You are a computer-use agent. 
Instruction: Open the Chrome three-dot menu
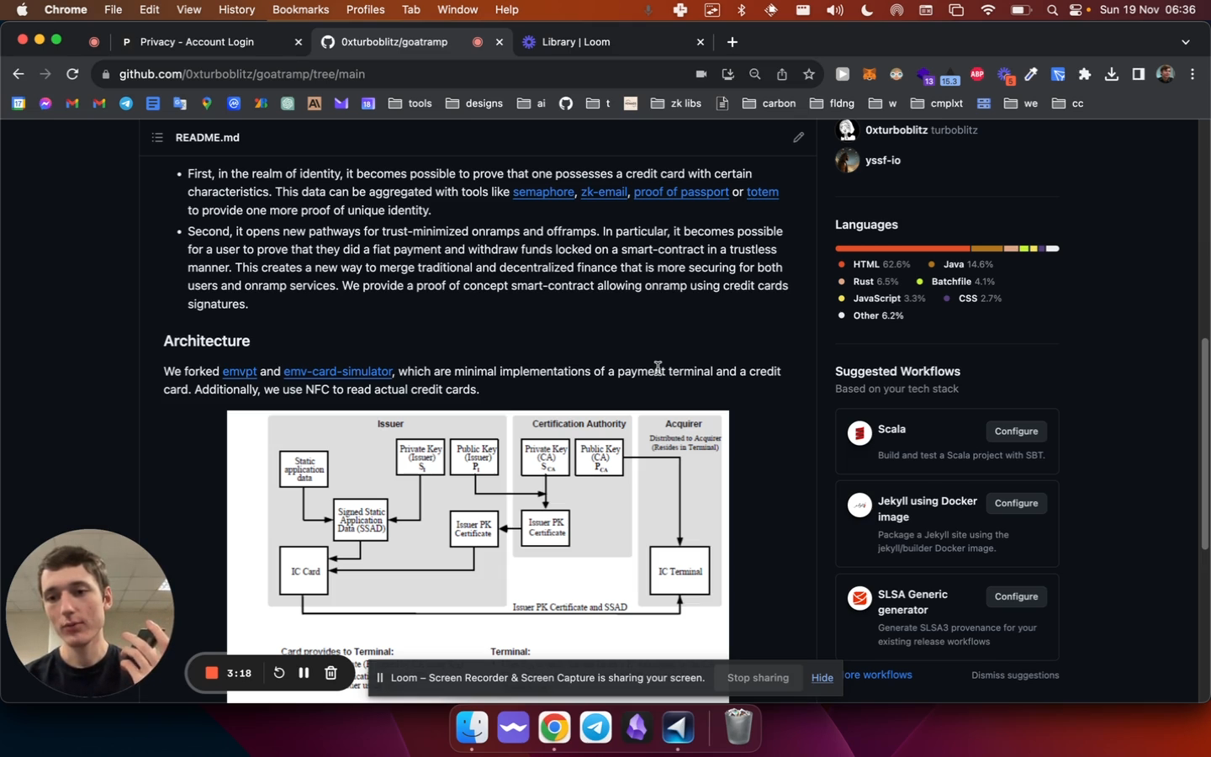tap(1192, 74)
